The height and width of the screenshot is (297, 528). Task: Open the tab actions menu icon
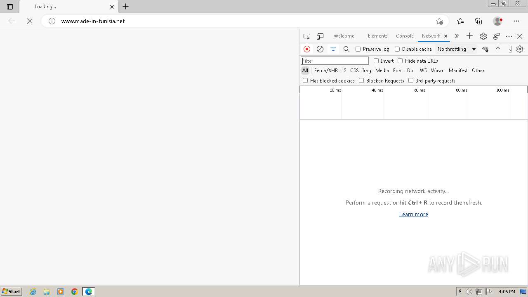[x=10, y=7]
